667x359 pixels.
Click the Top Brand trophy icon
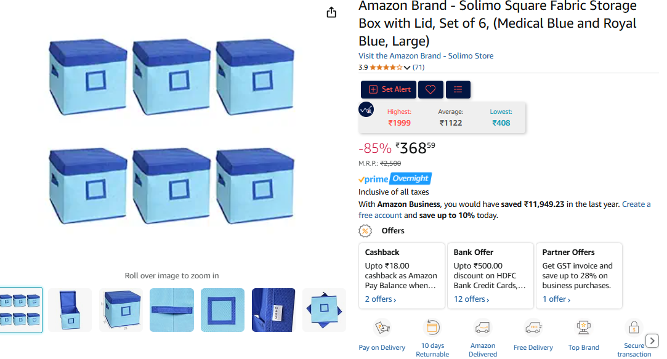[584, 327]
